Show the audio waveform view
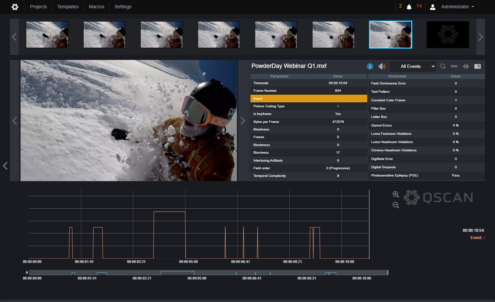The width and height of the screenshot is (495, 302). pyautogui.click(x=466, y=66)
